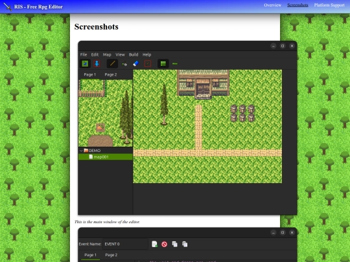Pick the orange vegetable tile in the tileset

pos(100,127)
